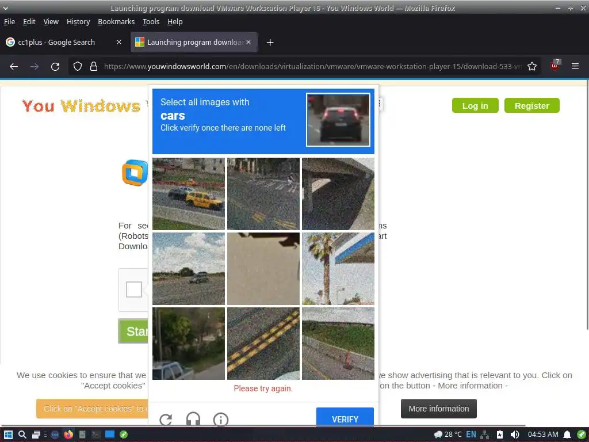Open a new tab with plus button
589x442 pixels.
point(270,43)
